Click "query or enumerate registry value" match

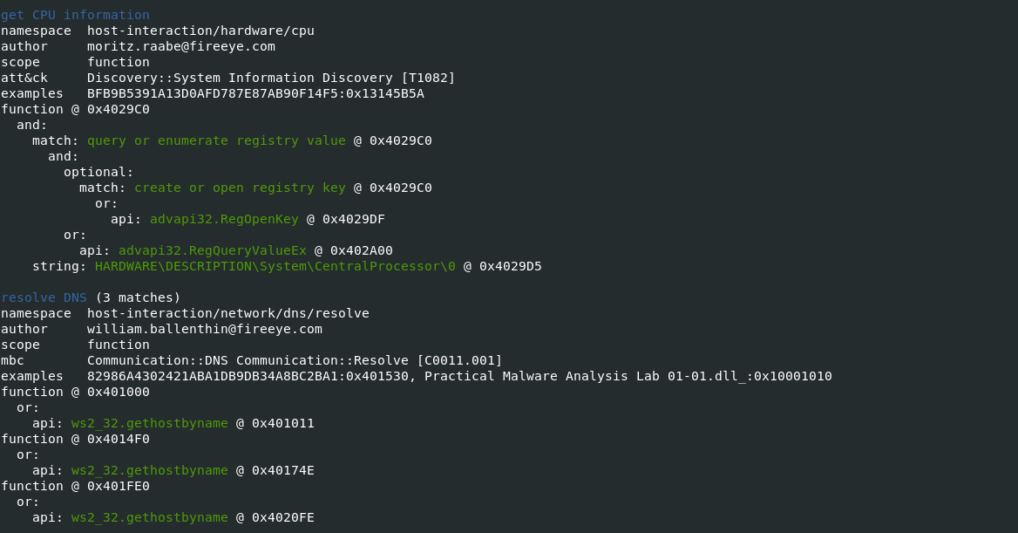[x=216, y=140]
